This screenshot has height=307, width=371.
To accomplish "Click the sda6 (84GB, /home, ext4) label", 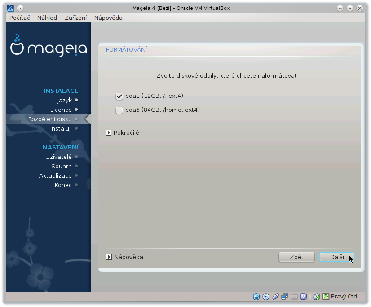I will [x=163, y=110].
